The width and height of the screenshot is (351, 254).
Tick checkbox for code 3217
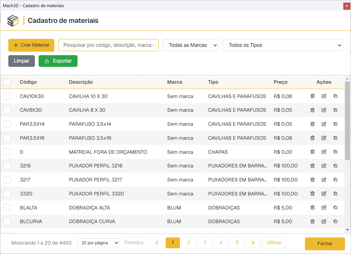pyautogui.click(x=7, y=180)
